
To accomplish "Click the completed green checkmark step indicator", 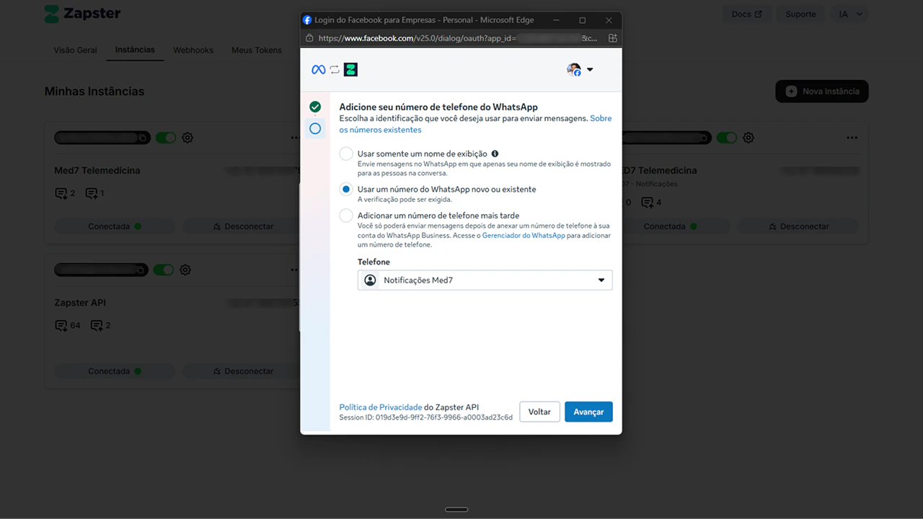I will click(315, 107).
